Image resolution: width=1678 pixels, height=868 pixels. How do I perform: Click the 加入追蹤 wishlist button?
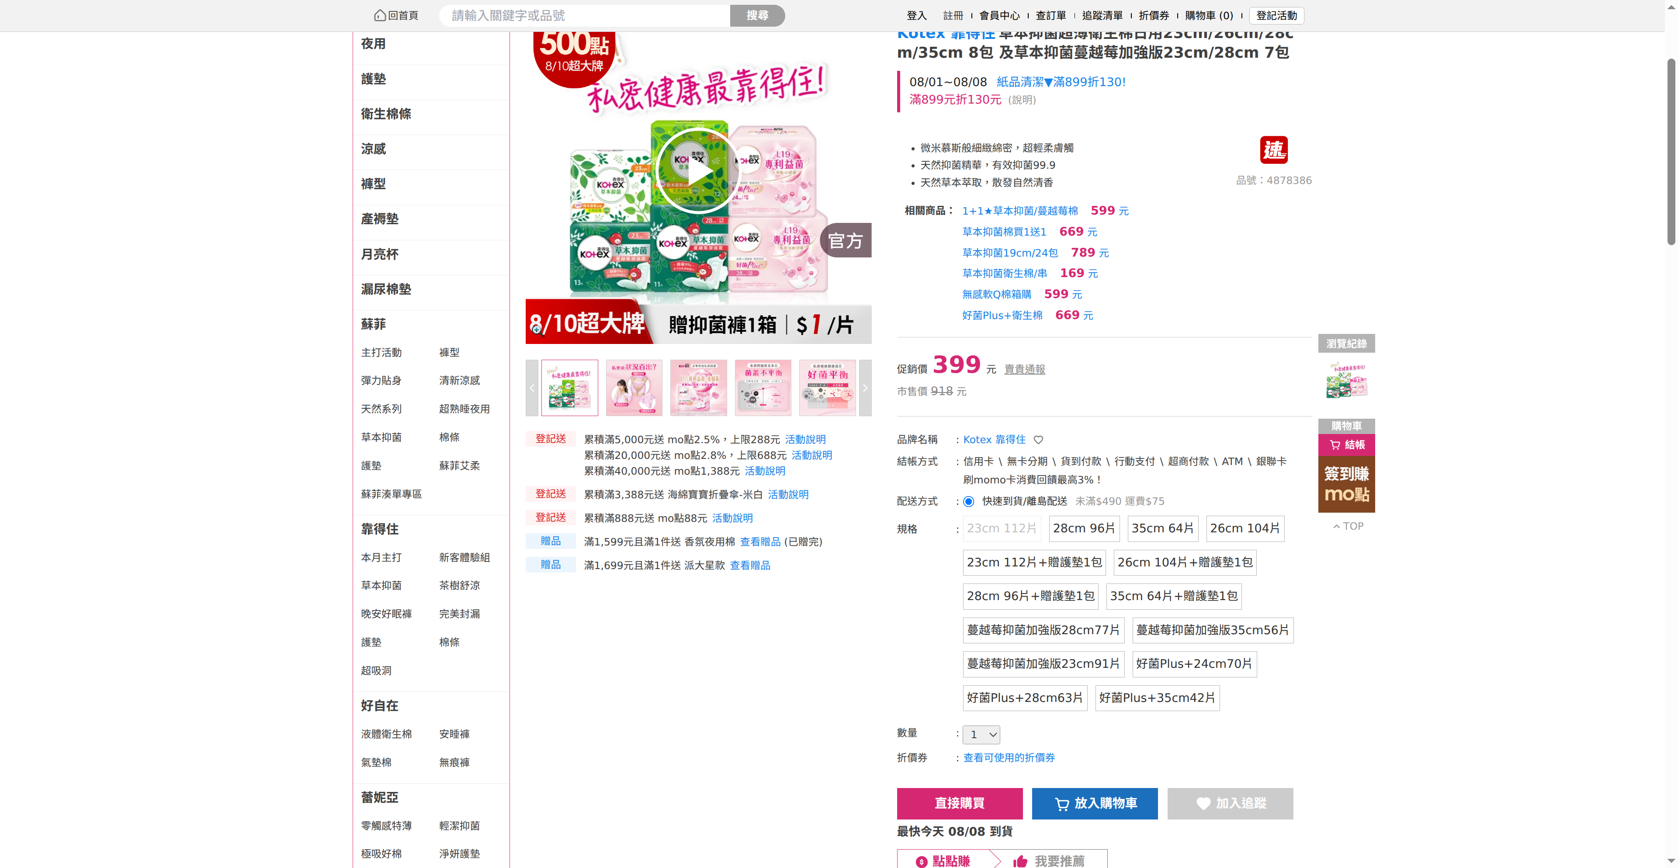[x=1231, y=803]
